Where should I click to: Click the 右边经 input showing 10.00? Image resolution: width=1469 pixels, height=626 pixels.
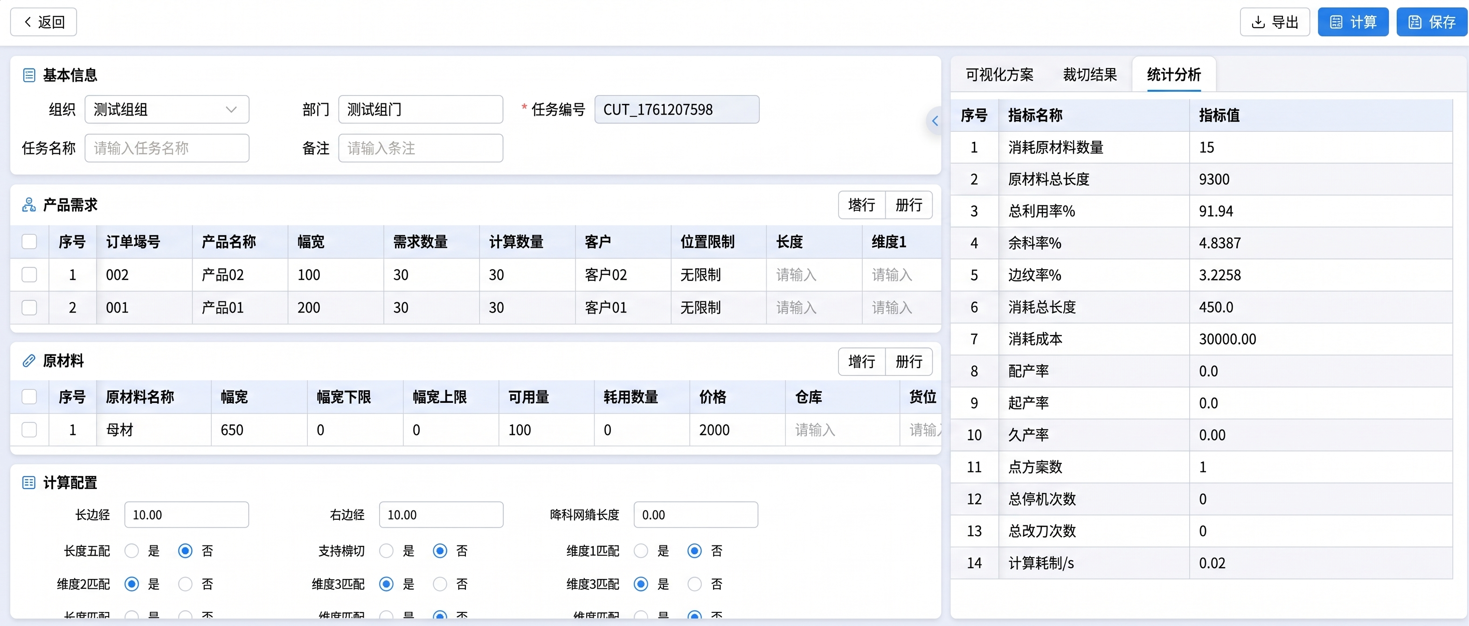pyautogui.click(x=441, y=515)
